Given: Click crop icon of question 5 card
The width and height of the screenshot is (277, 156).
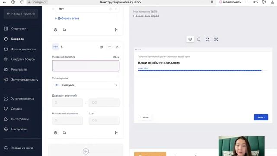Looking at the screenshot, I should [64, 30].
